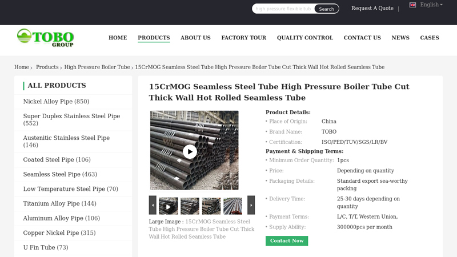Click the '300000pcs per month' supply value
Screen dimensions: 457x257
tap(364, 227)
